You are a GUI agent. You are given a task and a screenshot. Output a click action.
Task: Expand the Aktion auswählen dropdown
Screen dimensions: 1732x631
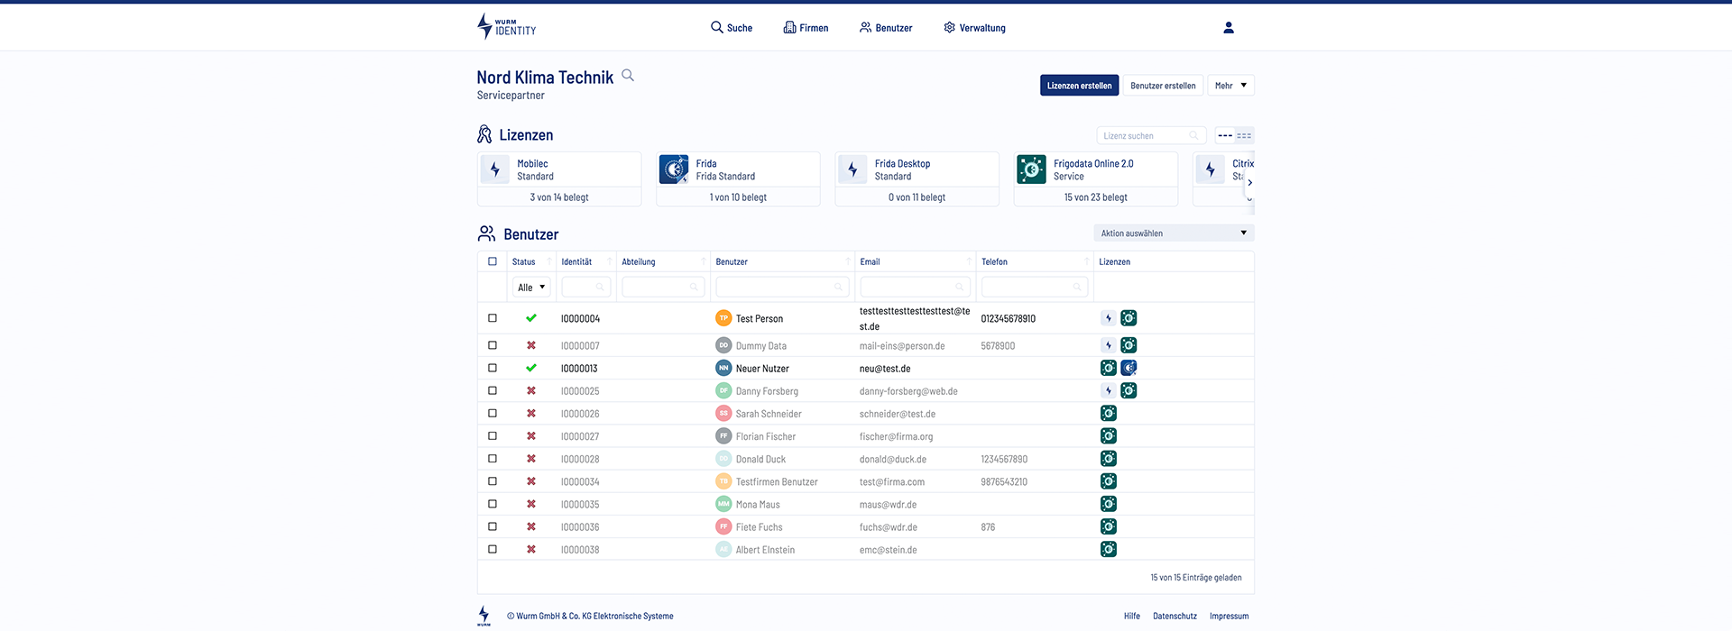[1173, 233]
